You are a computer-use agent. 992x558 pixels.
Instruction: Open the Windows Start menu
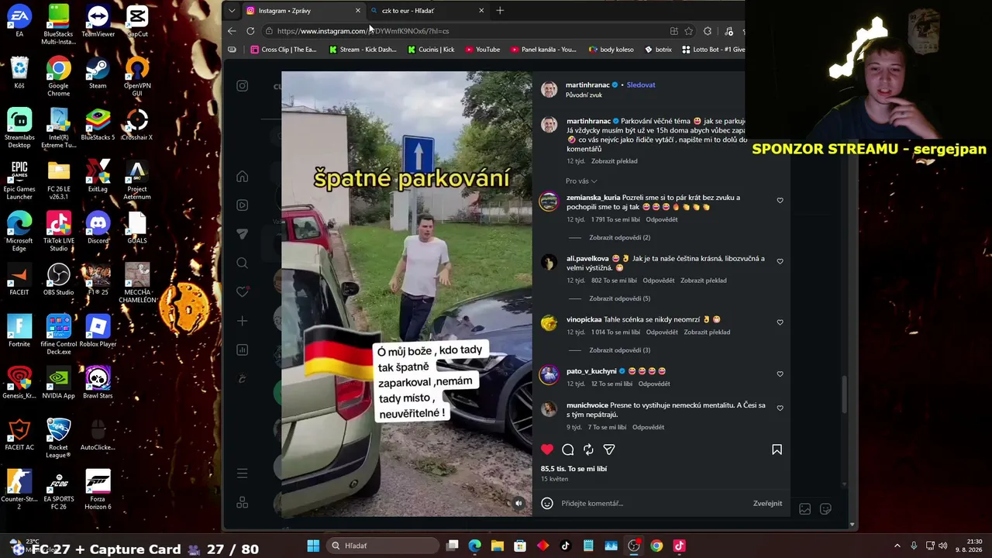click(313, 546)
